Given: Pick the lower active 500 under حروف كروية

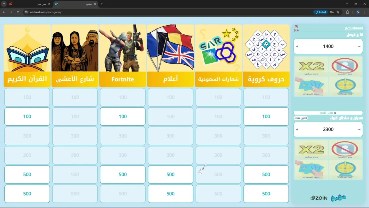Looking at the screenshot, I should coord(266,194).
